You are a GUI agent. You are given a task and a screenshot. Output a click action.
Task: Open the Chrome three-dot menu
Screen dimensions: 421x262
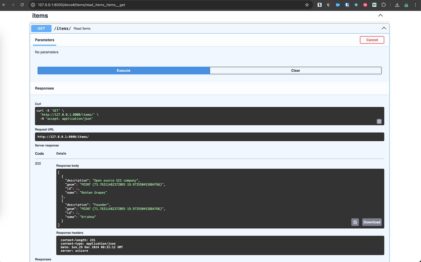coord(415,5)
